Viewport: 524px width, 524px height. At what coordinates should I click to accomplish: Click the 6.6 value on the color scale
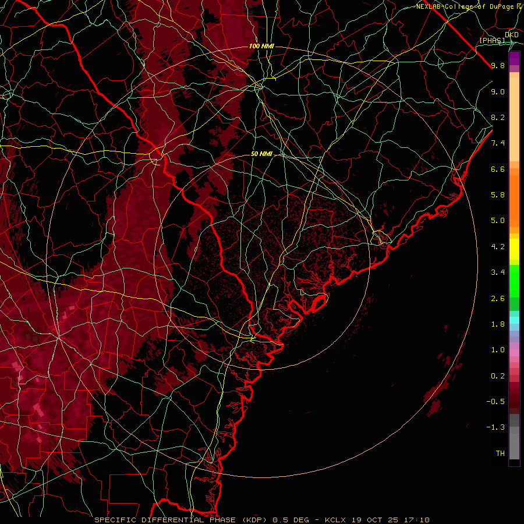[498, 169]
